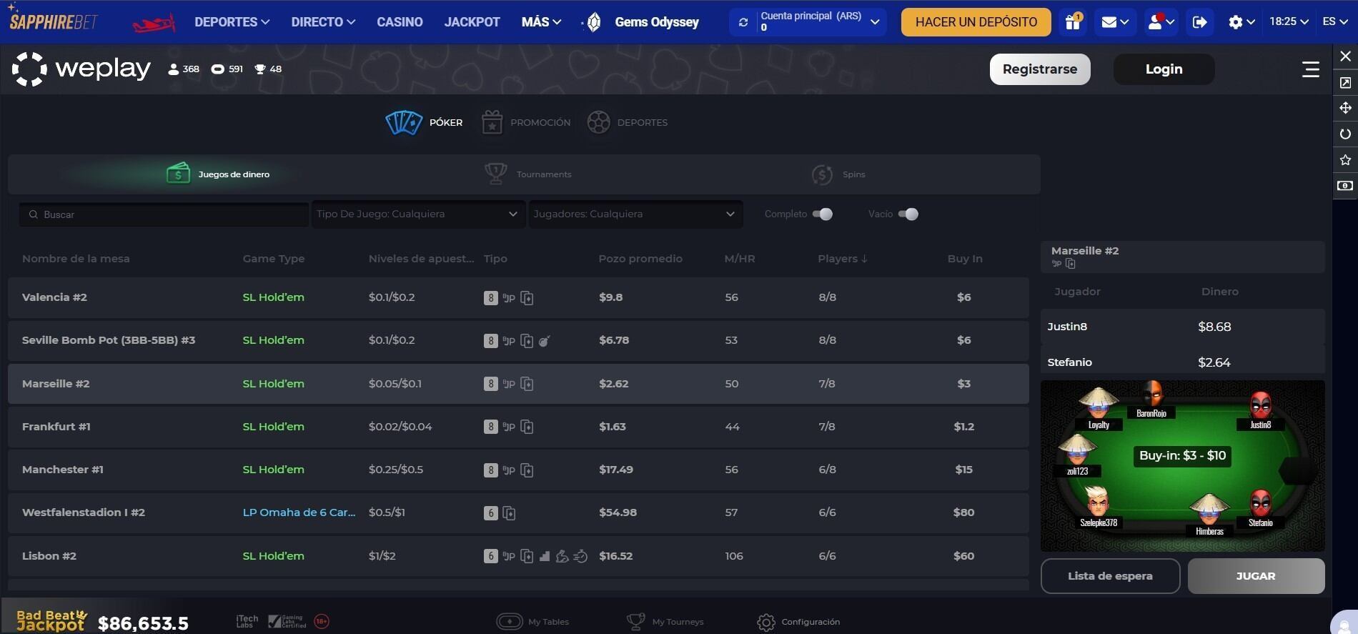
Task: Open the Tipo De Juego dropdown
Action: (417, 214)
